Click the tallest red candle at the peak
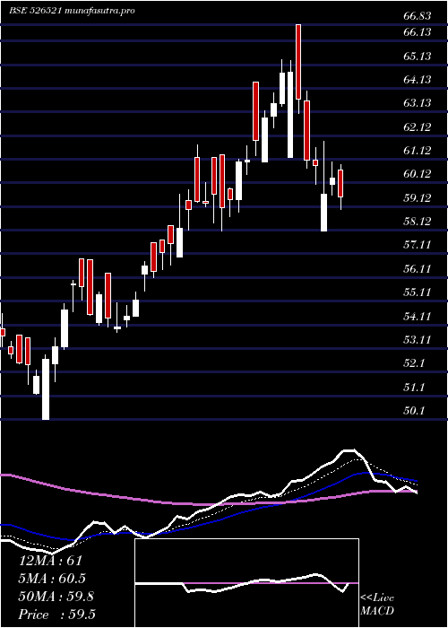The image size is (448, 628). pyautogui.click(x=298, y=62)
